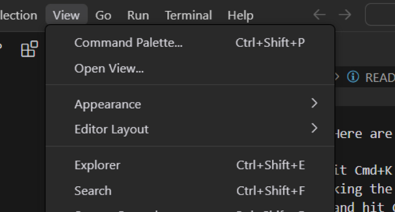Click the README breadcrumb label

pyautogui.click(x=380, y=77)
